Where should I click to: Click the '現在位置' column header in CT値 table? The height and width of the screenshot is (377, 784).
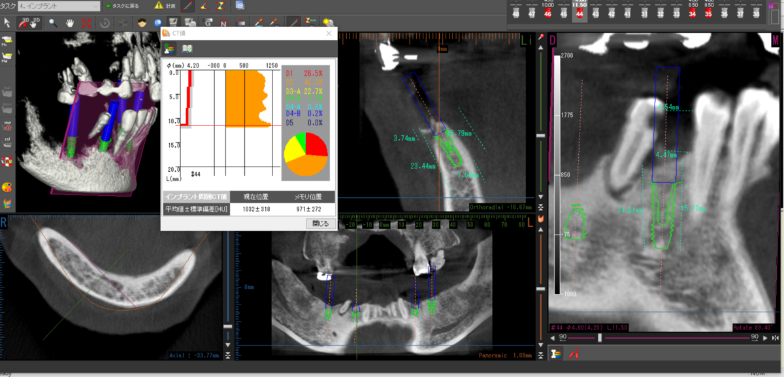pyautogui.click(x=257, y=197)
